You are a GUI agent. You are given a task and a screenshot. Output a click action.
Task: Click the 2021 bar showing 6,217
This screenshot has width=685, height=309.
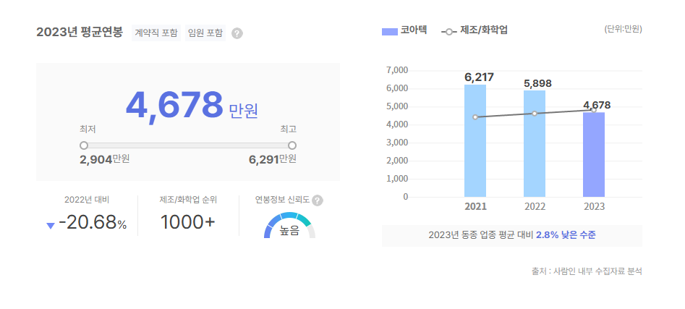(x=475, y=140)
